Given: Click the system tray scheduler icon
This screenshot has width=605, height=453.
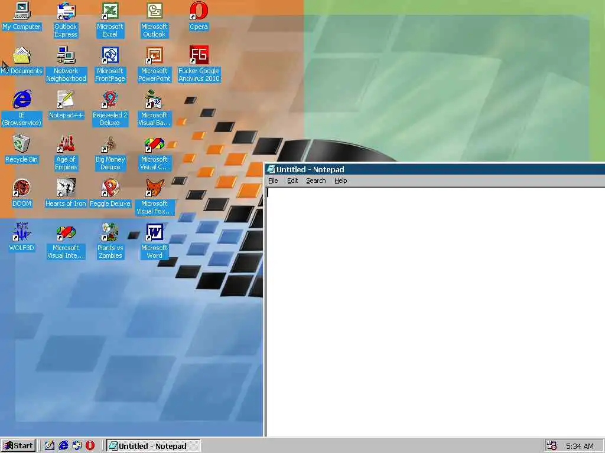Looking at the screenshot, I should pyautogui.click(x=552, y=446).
